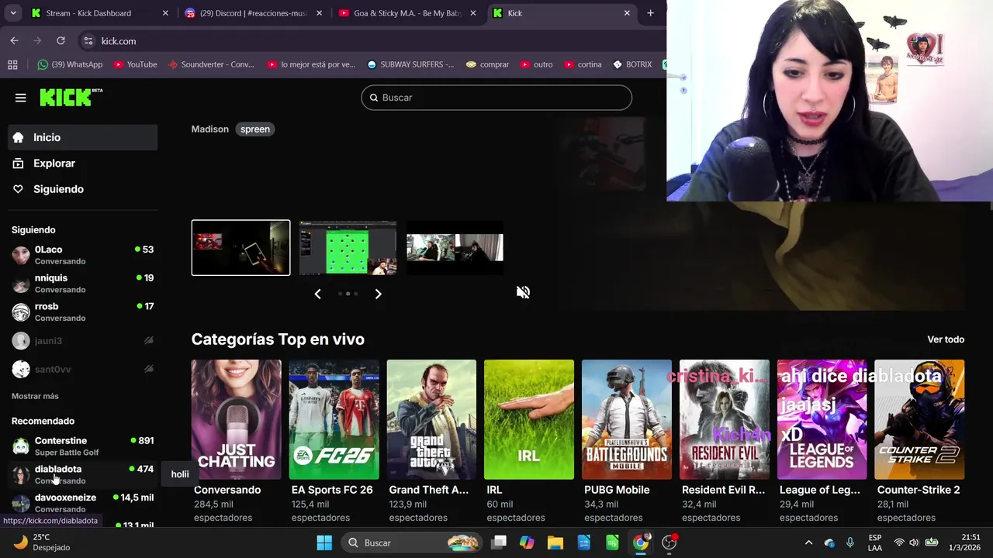Open outro bookmark
Image resolution: width=993 pixels, height=558 pixels.
[536, 64]
